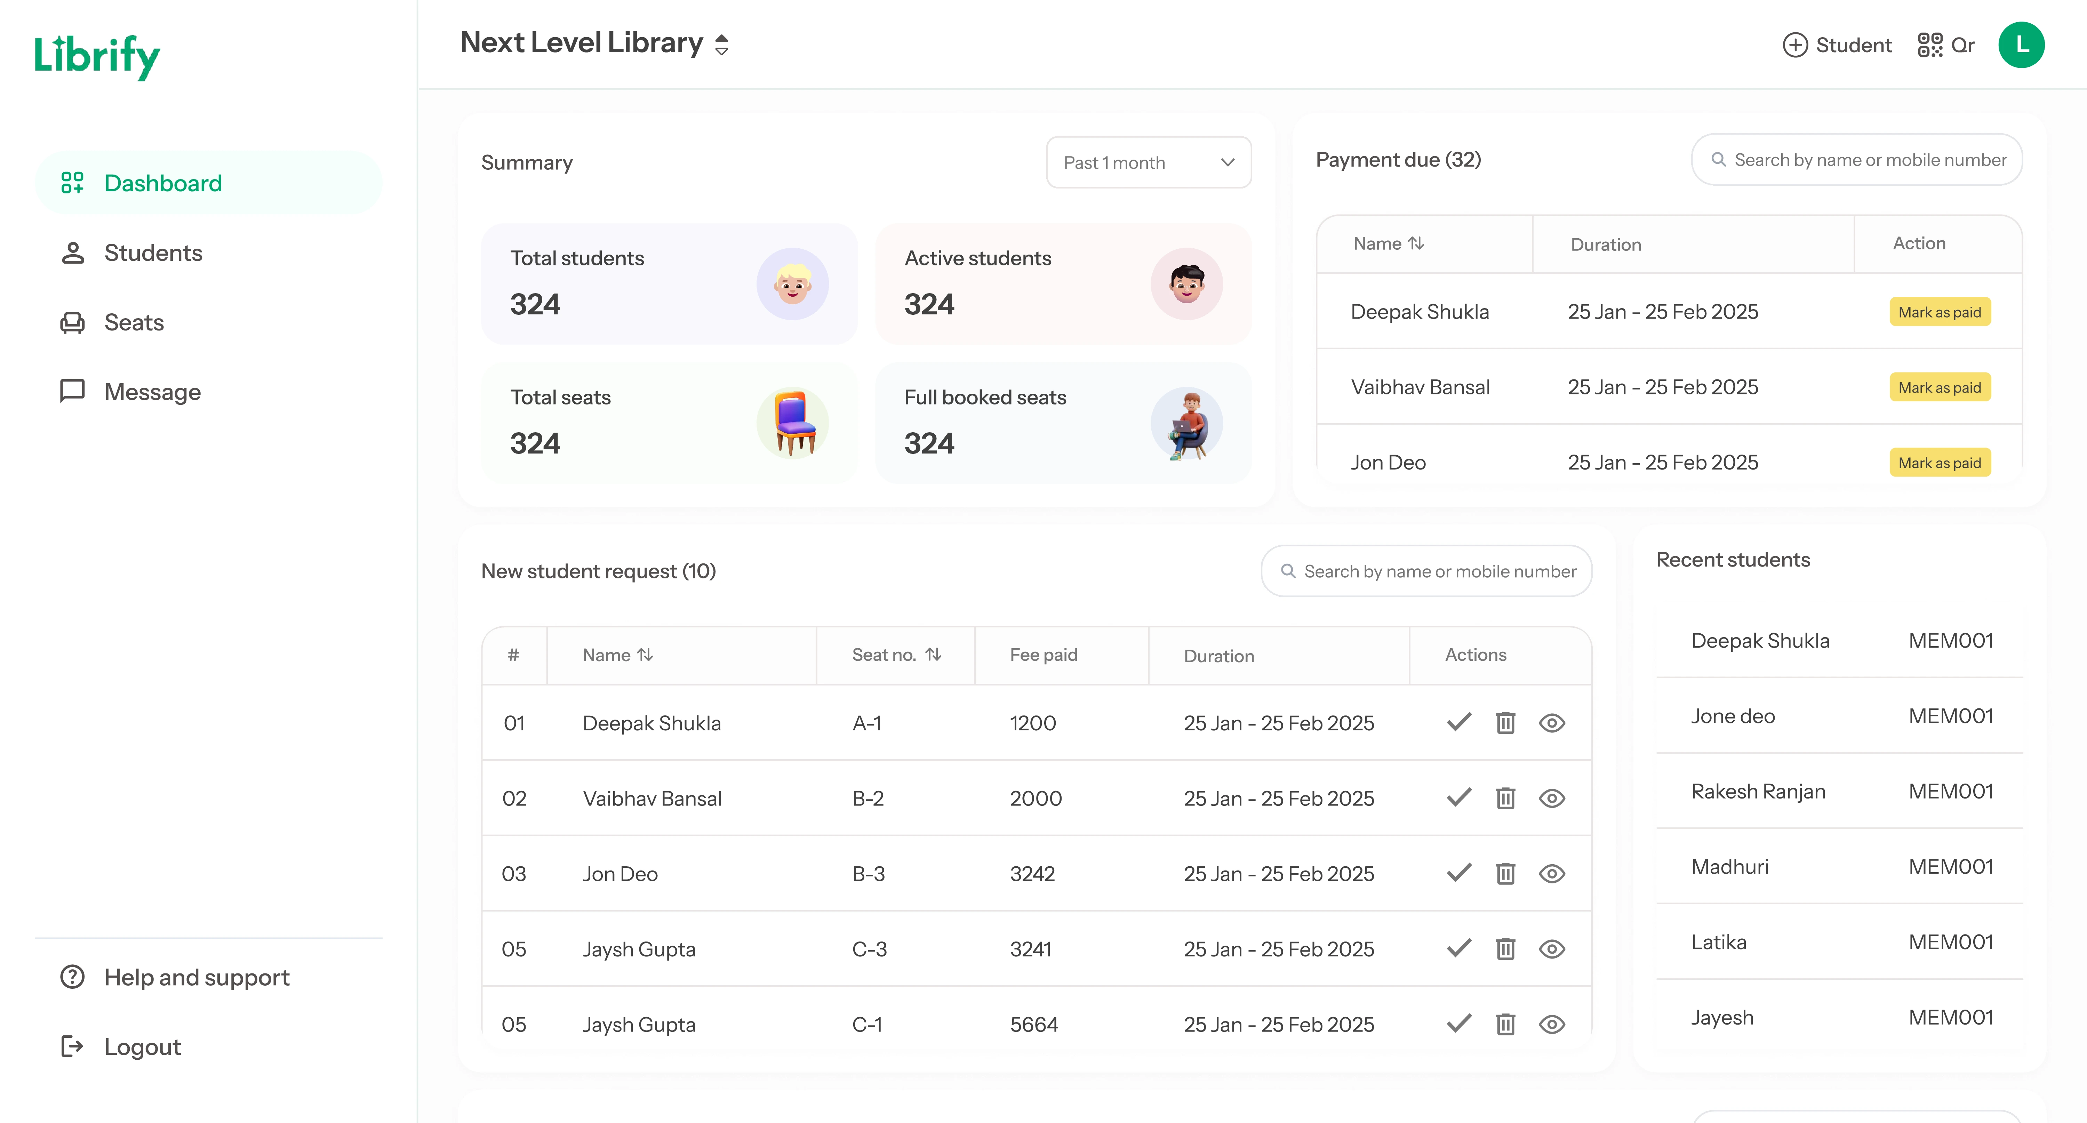The image size is (2087, 1123).
Task: Click the Logout icon
Action: [x=71, y=1046]
